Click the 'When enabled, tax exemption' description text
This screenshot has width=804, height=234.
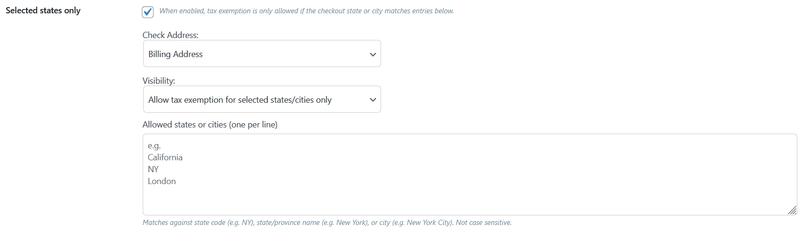[x=306, y=11]
